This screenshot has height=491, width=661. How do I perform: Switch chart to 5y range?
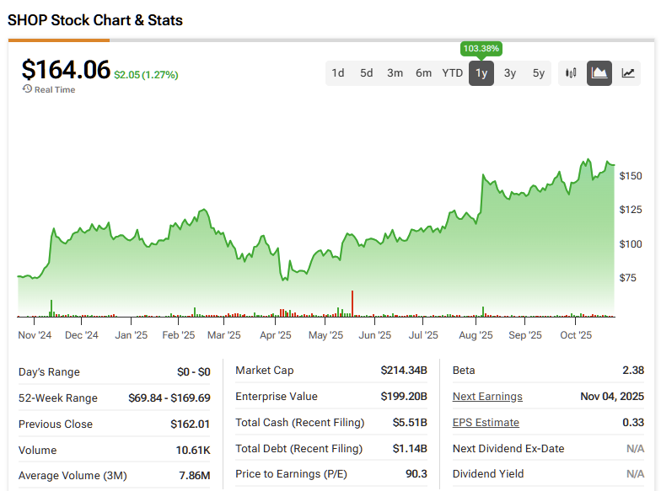(539, 73)
